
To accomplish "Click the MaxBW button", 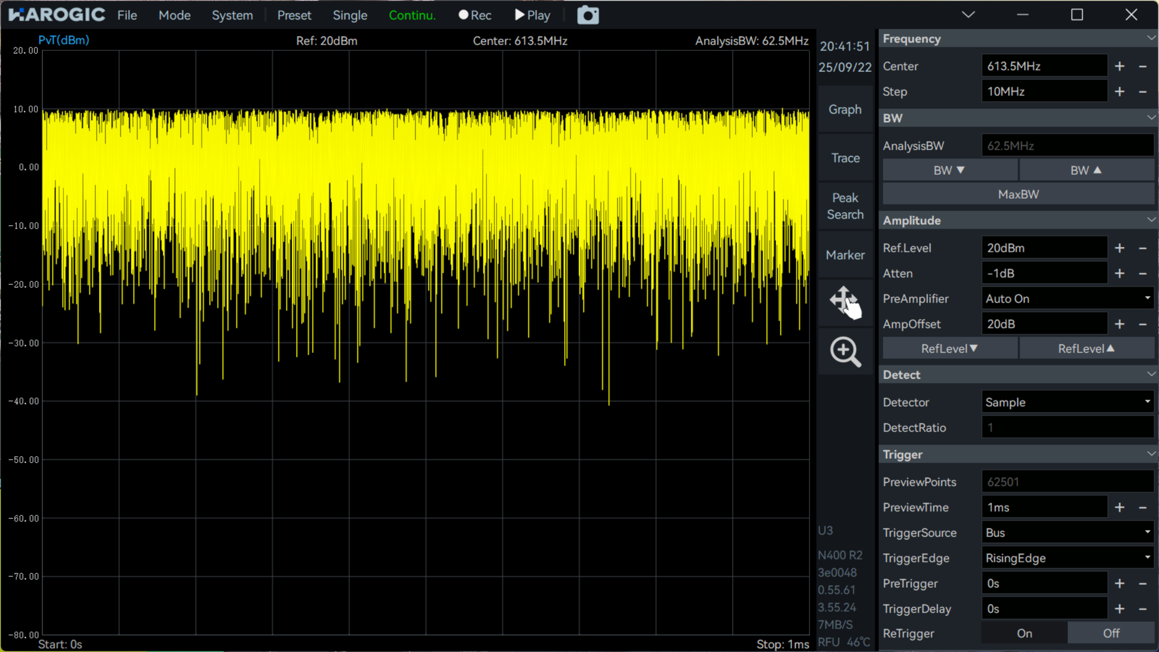I will (1018, 195).
